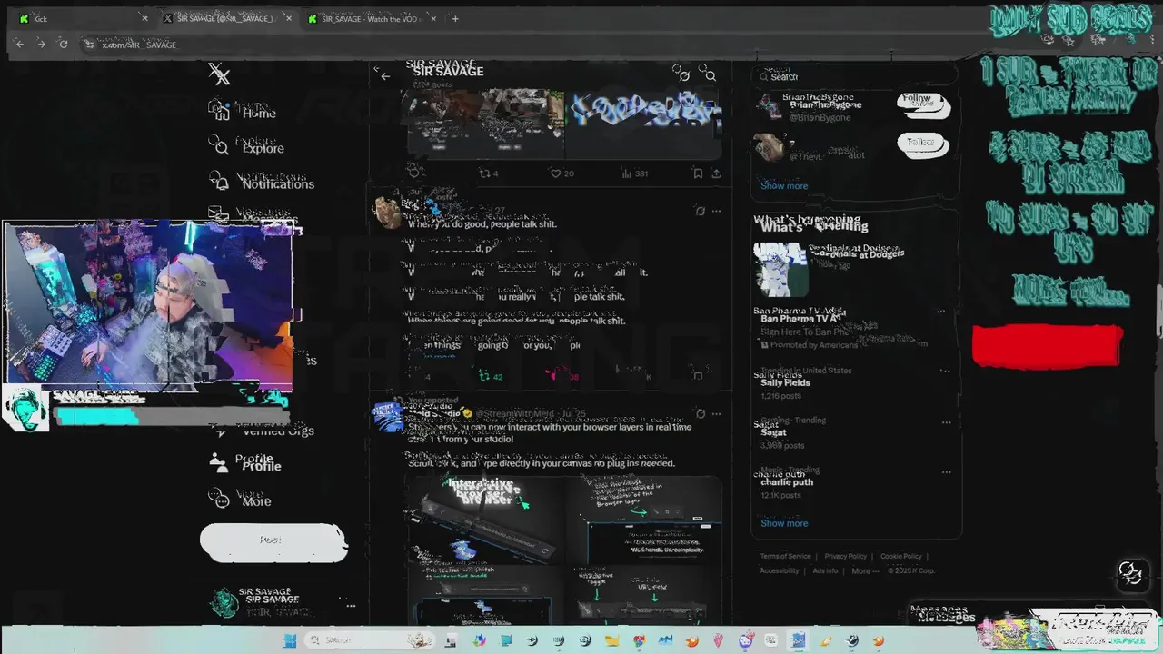1163x654 pixels.
Task: Click Show more under trending list
Action: pyautogui.click(x=784, y=523)
